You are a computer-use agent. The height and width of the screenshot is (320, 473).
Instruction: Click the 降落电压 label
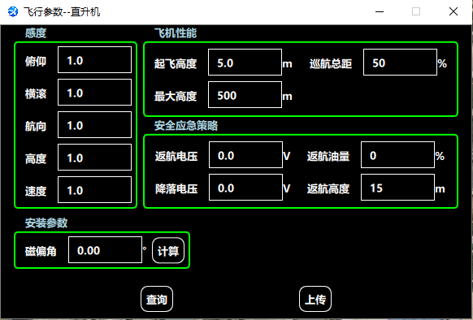[176, 188]
